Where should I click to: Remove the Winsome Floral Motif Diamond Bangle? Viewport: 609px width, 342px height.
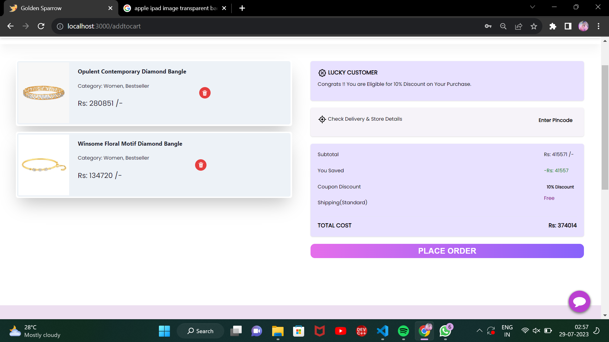tap(200, 165)
